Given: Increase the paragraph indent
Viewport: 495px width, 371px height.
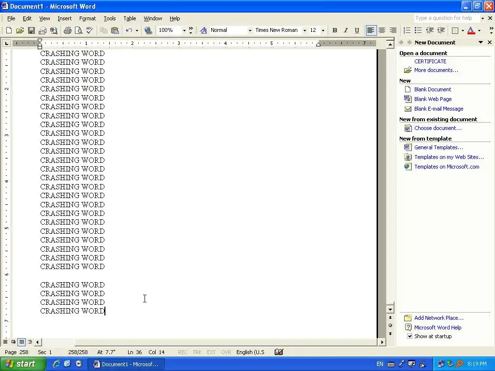Looking at the screenshot, I should coord(441,30).
